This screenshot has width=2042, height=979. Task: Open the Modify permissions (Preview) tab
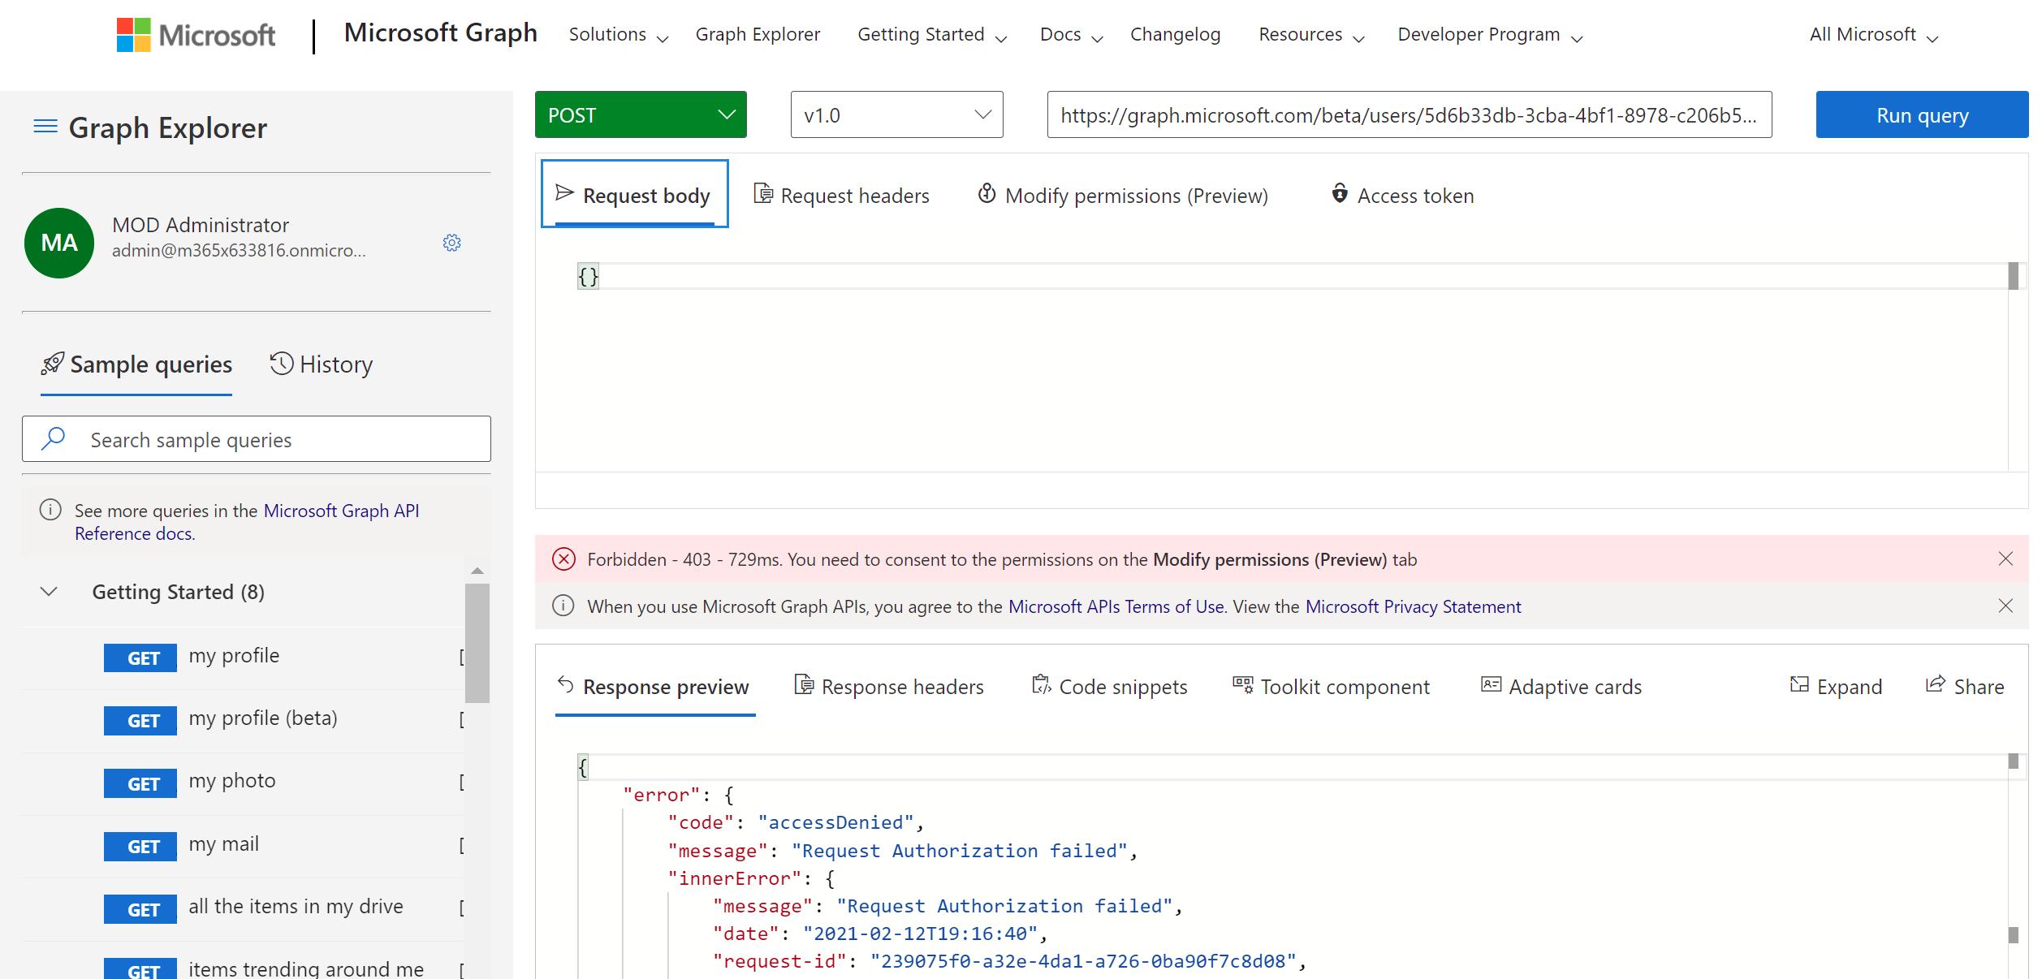coord(1123,196)
